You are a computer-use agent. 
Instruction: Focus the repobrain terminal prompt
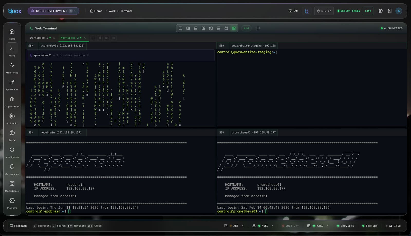[x=48, y=211]
